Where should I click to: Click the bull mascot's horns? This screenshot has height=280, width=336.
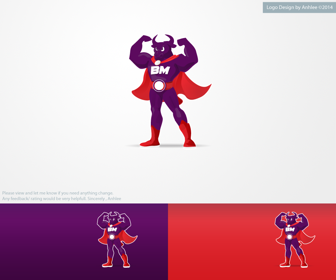(x=161, y=37)
